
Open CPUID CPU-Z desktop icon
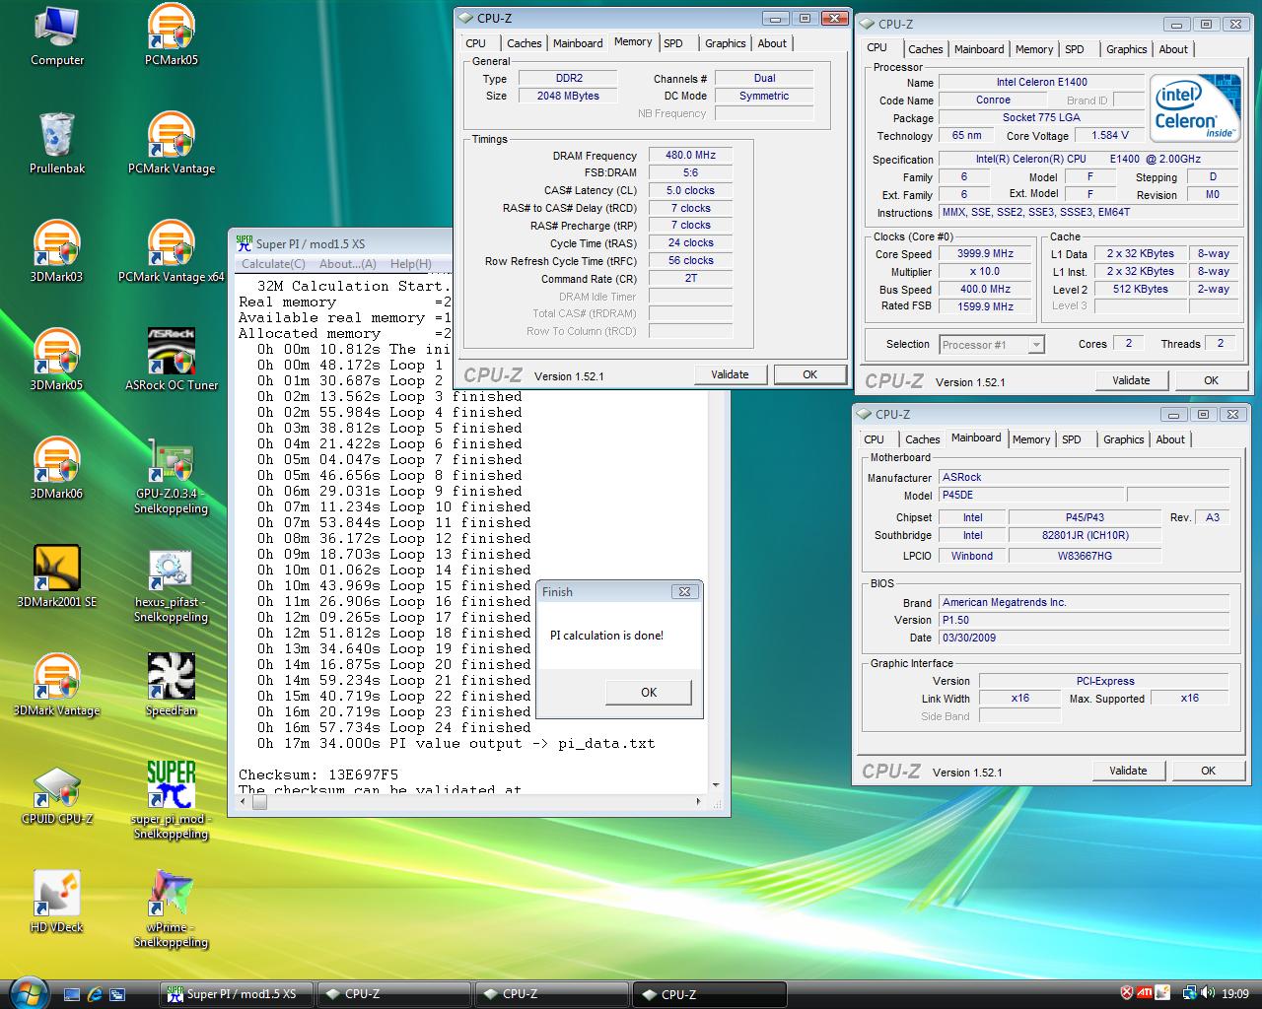(56, 794)
